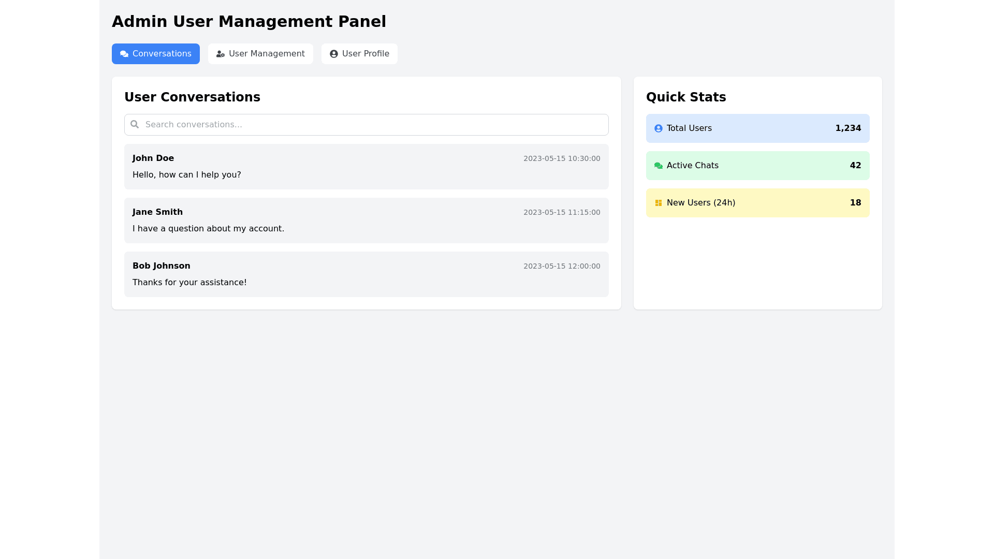Click the green Active Chats icon
This screenshot has width=994, height=559.
tap(659, 166)
